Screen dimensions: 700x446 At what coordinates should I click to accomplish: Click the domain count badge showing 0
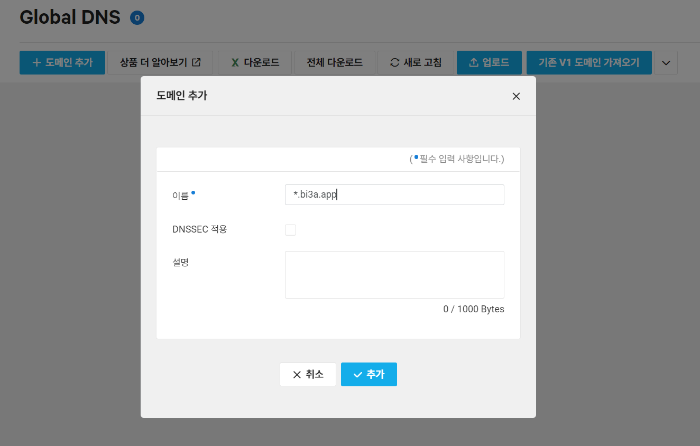tap(137, 17)
